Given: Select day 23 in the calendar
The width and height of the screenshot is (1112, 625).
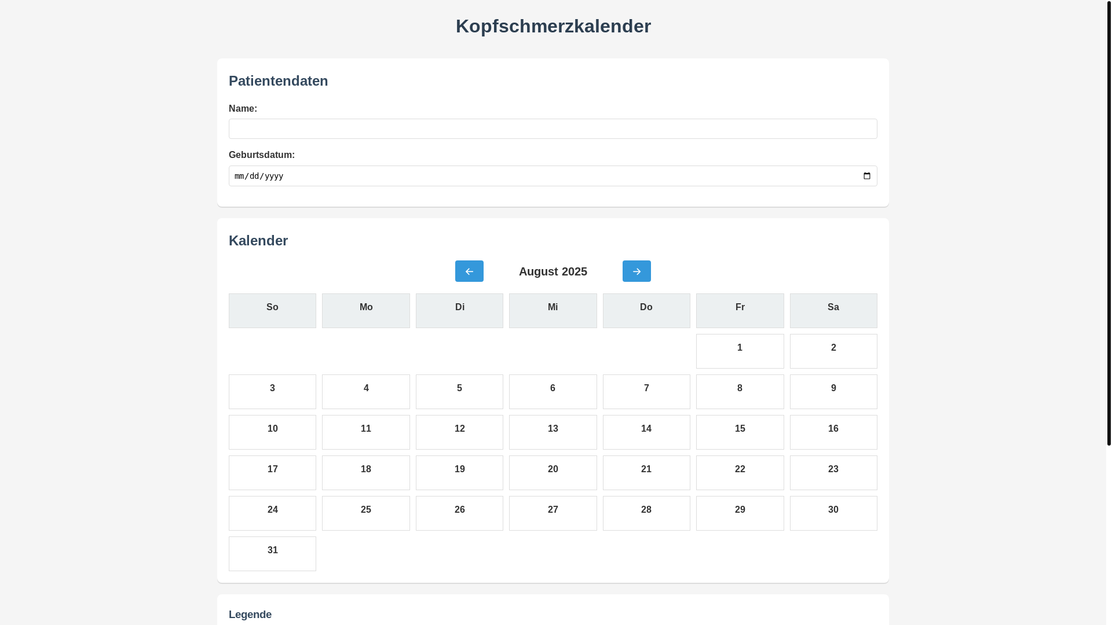Looking at the screenshot, I should point(833,473).
